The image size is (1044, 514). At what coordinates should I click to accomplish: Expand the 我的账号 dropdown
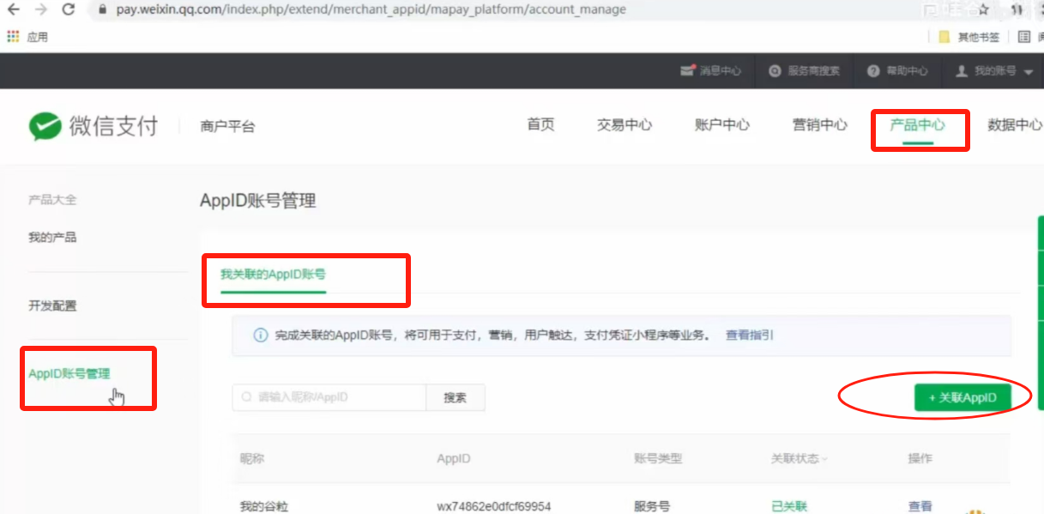[994, 71]
